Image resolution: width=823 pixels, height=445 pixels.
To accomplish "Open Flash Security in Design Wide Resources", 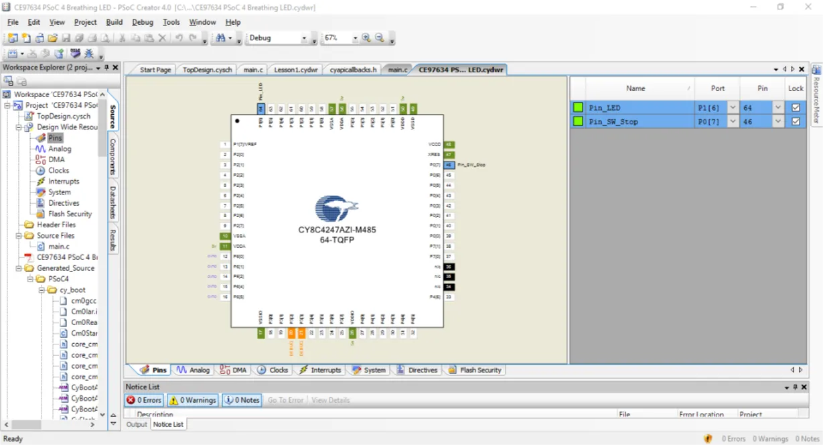I will (70, 214).
